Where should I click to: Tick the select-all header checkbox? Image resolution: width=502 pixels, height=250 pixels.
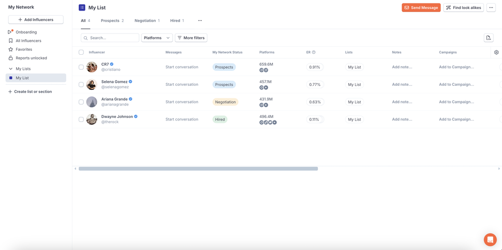[81, 52]
